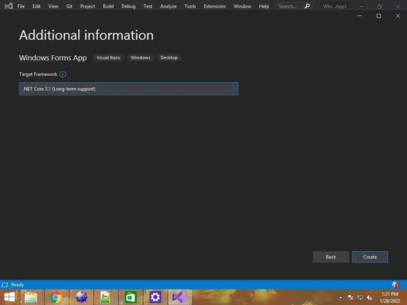
Task: Open the Debug menu
Action: (128, 6)
